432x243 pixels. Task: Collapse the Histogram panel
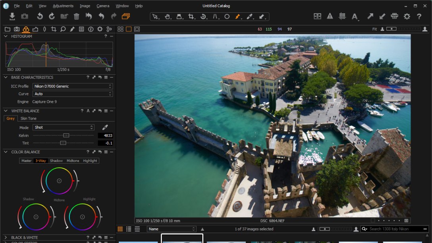pos(6,36)
